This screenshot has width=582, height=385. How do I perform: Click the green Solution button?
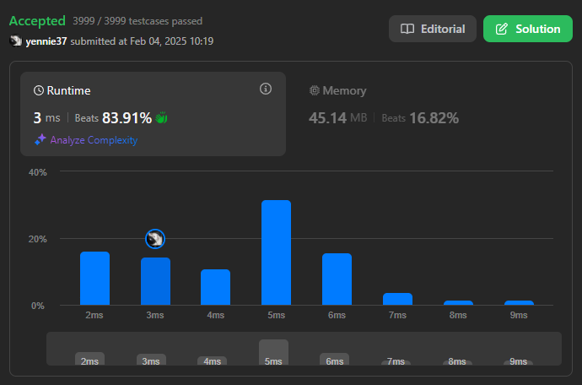(x=528, y=29)
